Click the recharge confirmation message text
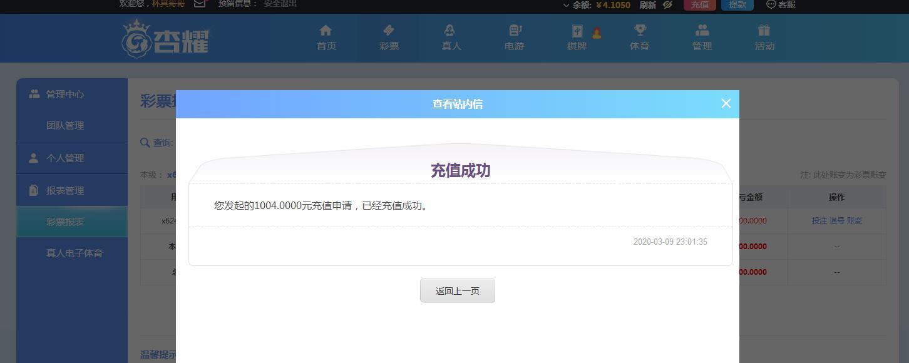Viewport: 909px width, 363px height. [322, 205]
